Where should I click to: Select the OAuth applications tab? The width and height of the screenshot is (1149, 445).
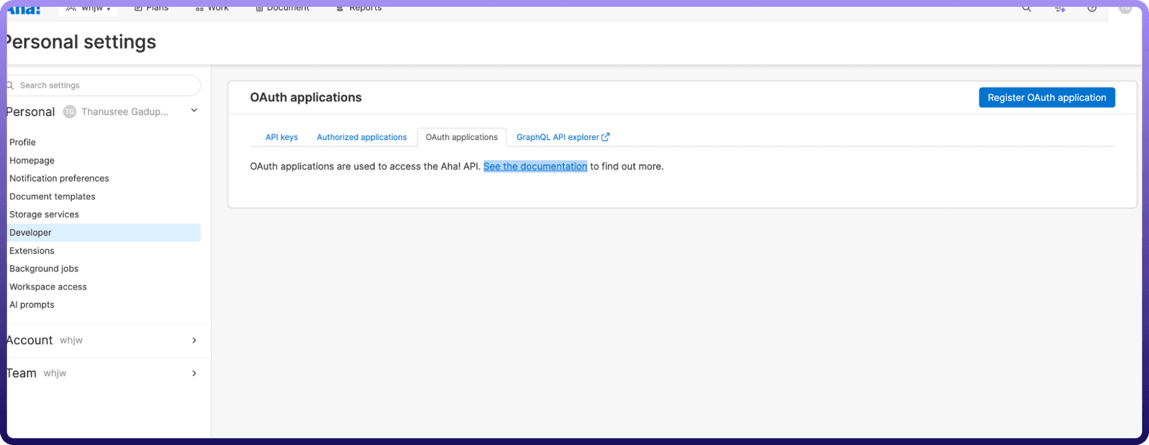(x=461, y=137)
